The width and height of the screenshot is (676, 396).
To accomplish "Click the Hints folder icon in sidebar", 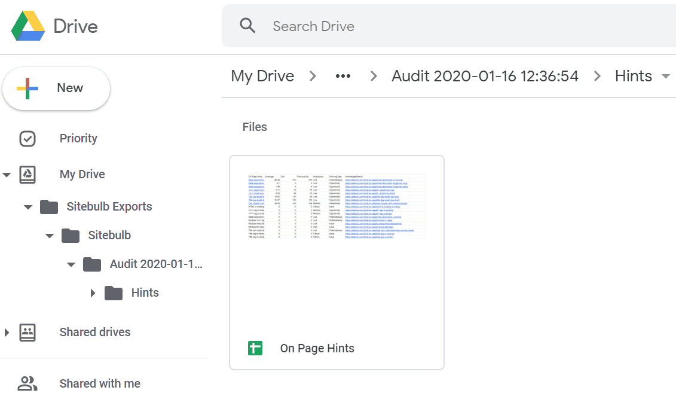I will (115, 293).
